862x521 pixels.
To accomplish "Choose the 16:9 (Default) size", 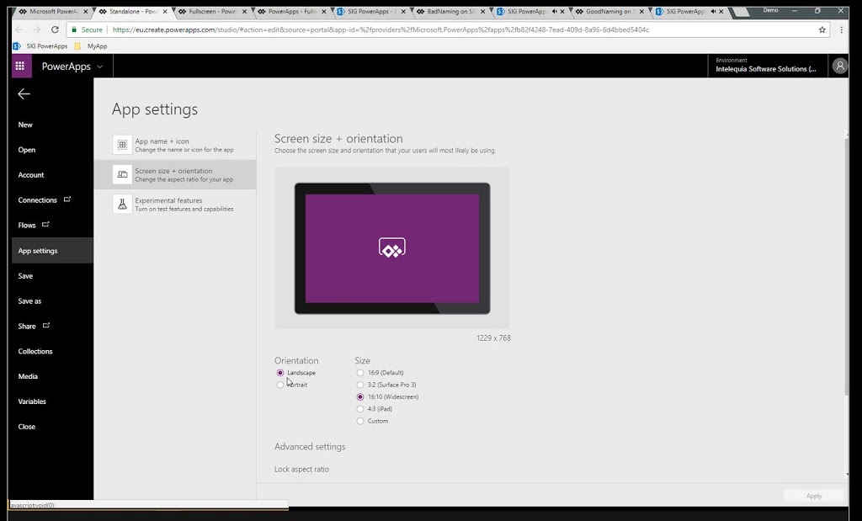I will [x=360, y=373].
